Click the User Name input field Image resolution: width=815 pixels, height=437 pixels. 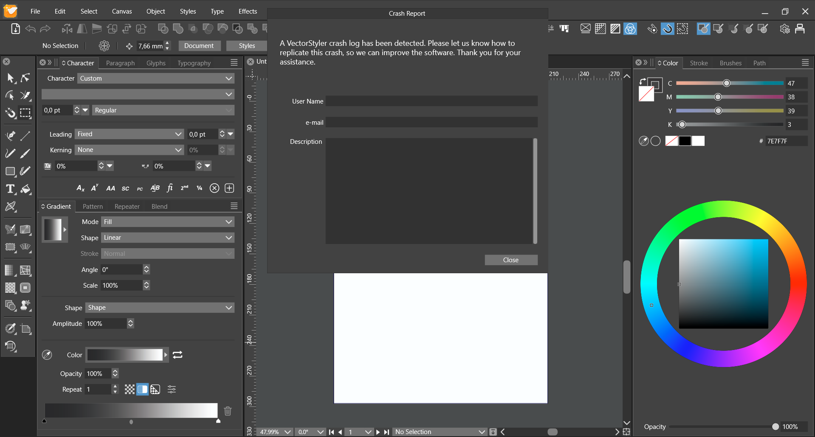click(431, 101)
